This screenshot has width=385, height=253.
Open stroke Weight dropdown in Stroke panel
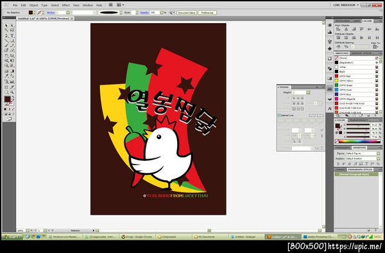click(x=308, y=92)
